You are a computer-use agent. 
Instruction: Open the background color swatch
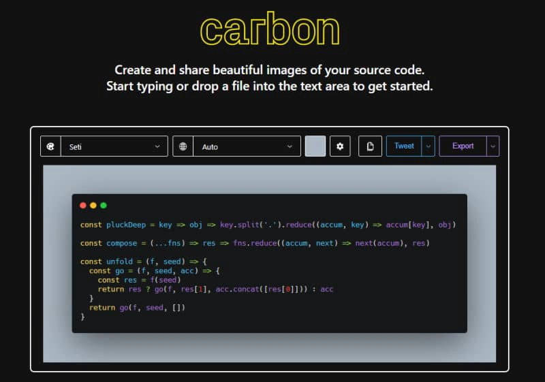pos(315,146)
